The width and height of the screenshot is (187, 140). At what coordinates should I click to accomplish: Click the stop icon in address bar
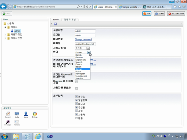coord(90,7)
